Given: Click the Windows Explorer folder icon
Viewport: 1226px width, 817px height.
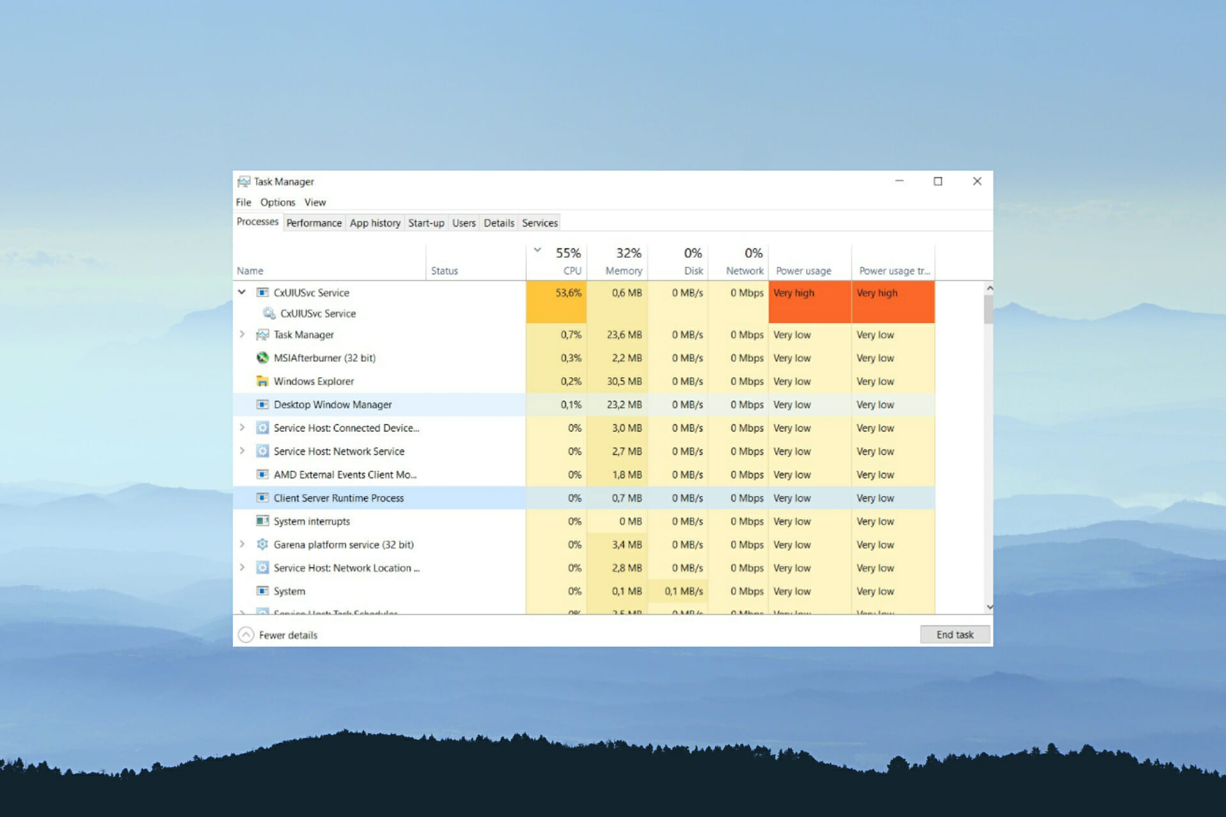Looking at the screenshot, I should (262, 381).
